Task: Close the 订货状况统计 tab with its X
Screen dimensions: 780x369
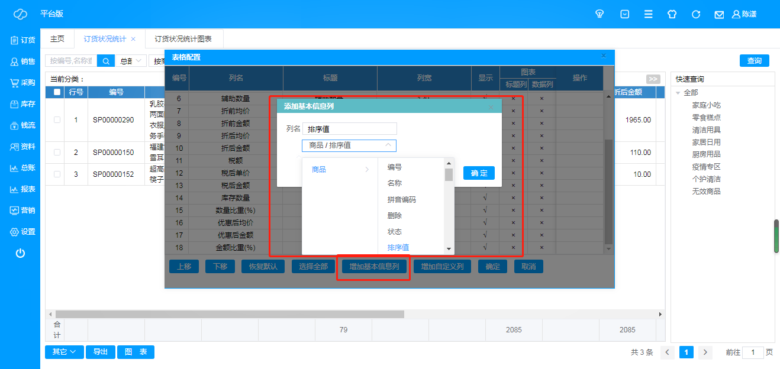Action: (x=133, y=39)
